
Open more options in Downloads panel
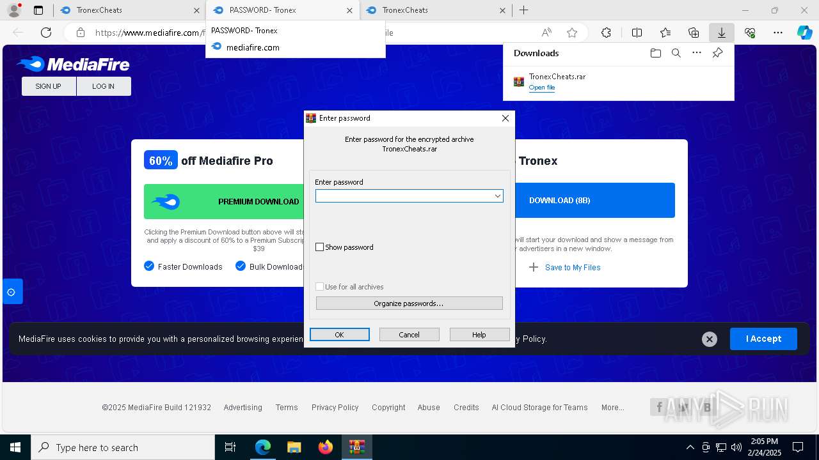697,53
